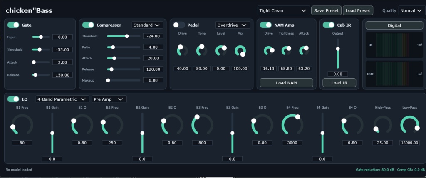Viewport: 426px width, 178px height.
Task: Click the B1 Freq knob
Action: (22, 125)
